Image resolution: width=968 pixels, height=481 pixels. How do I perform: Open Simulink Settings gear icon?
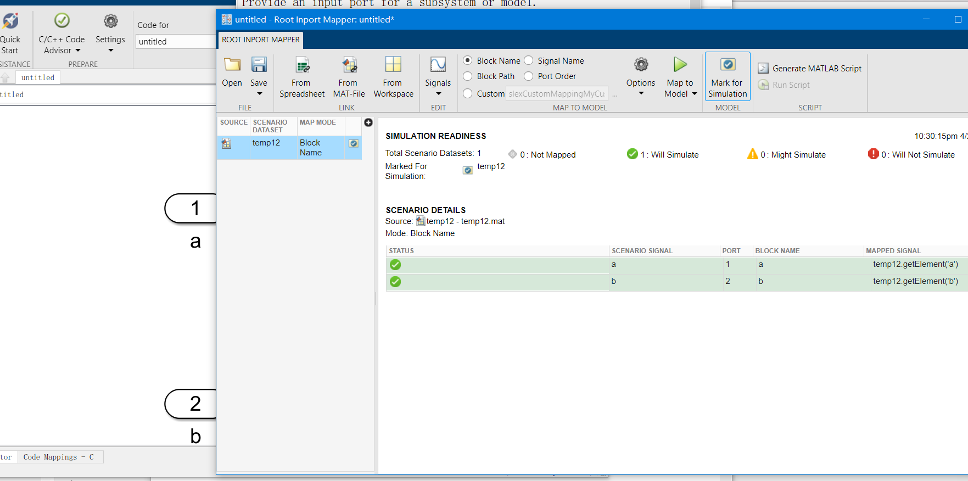coord(111,21)
